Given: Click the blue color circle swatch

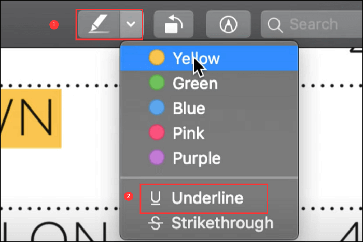Looking at the screenshot, I should [x=156, y=107].
